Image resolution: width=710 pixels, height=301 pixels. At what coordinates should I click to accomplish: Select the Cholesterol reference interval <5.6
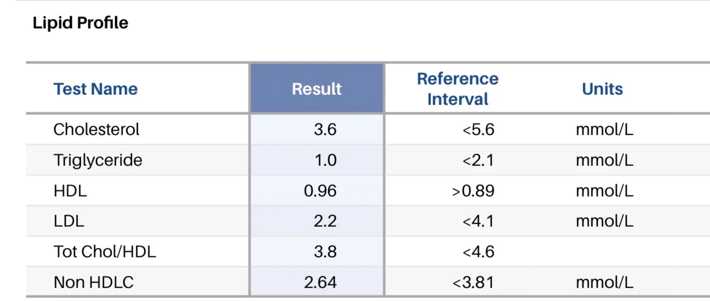(x=478, y=129)
